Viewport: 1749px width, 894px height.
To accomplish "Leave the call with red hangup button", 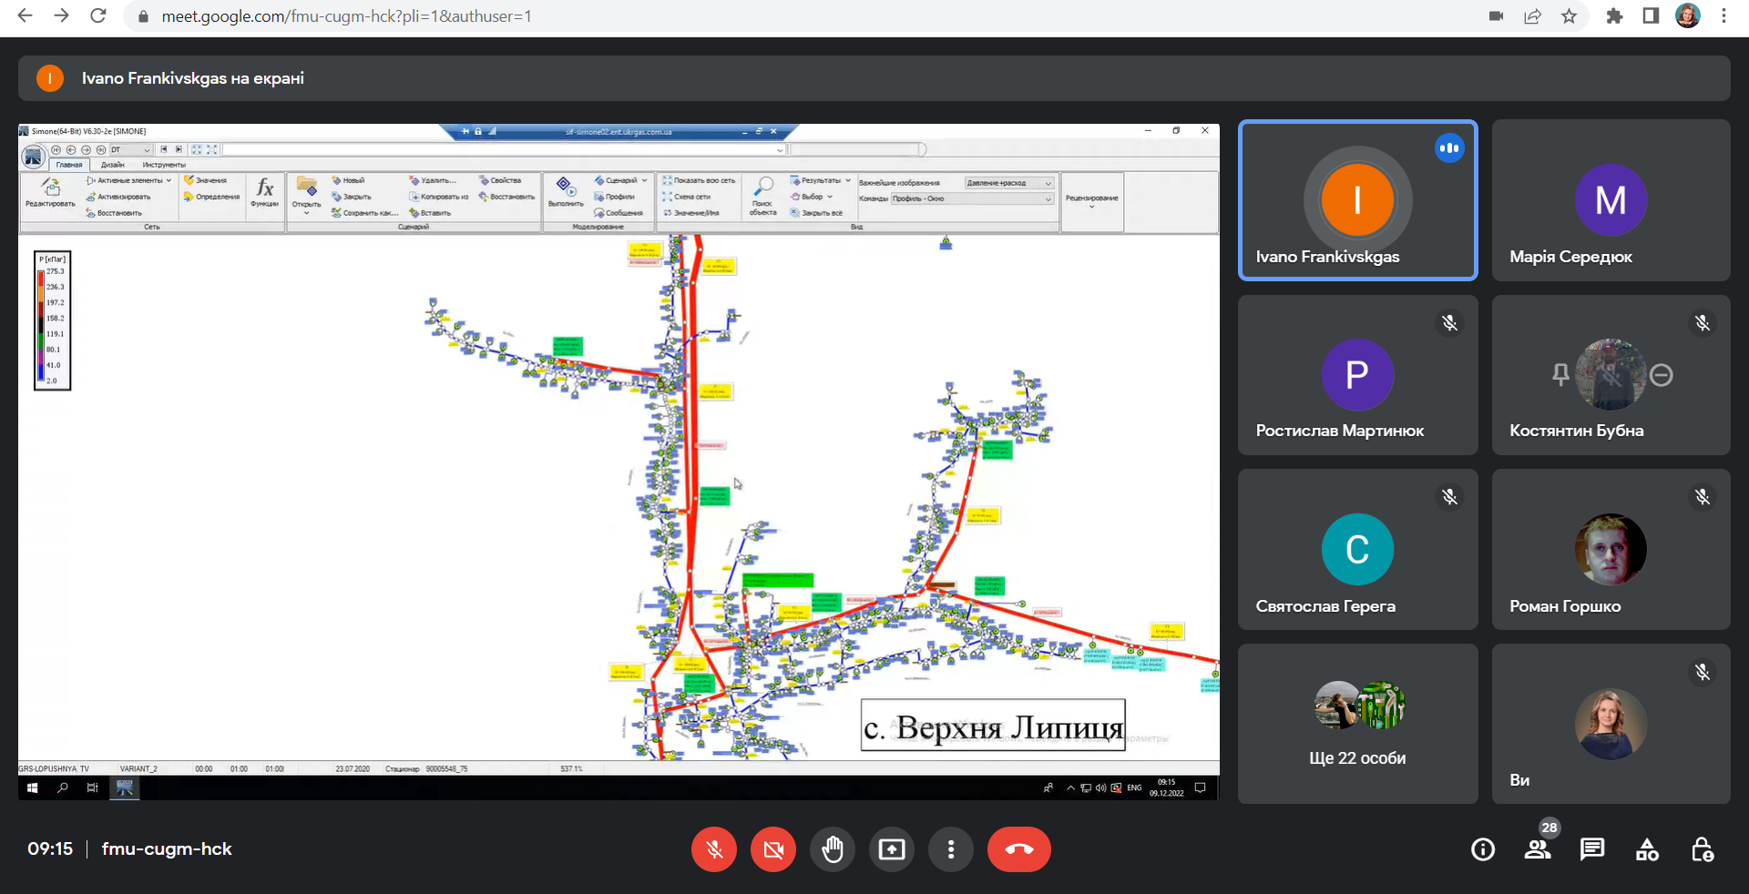I will click(1018, 849).
